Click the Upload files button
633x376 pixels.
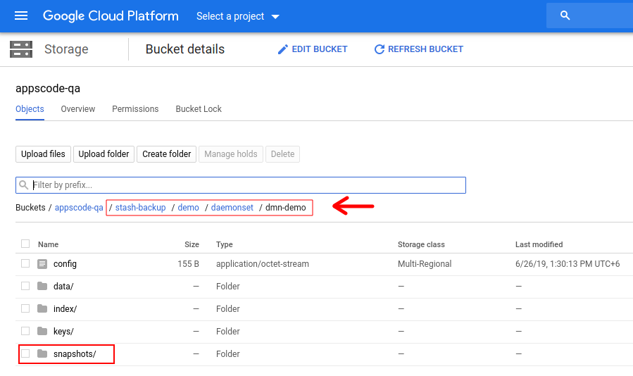click(x=43, y=154)
